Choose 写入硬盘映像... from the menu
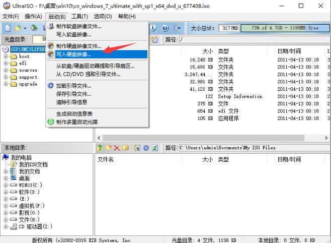Image resolution: width=331 pixels, height=243 pixels. click(97, 54)
